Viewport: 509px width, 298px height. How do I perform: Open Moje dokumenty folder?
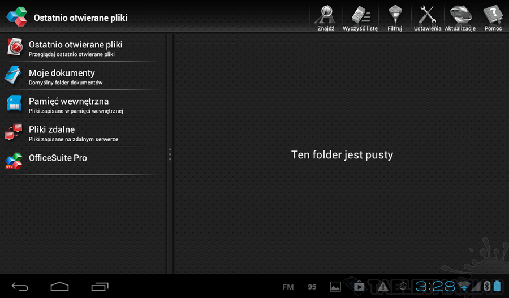tap(84, 76)
